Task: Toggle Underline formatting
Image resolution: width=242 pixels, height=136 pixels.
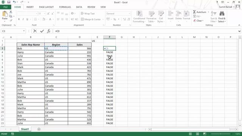Action: (27, 19)
